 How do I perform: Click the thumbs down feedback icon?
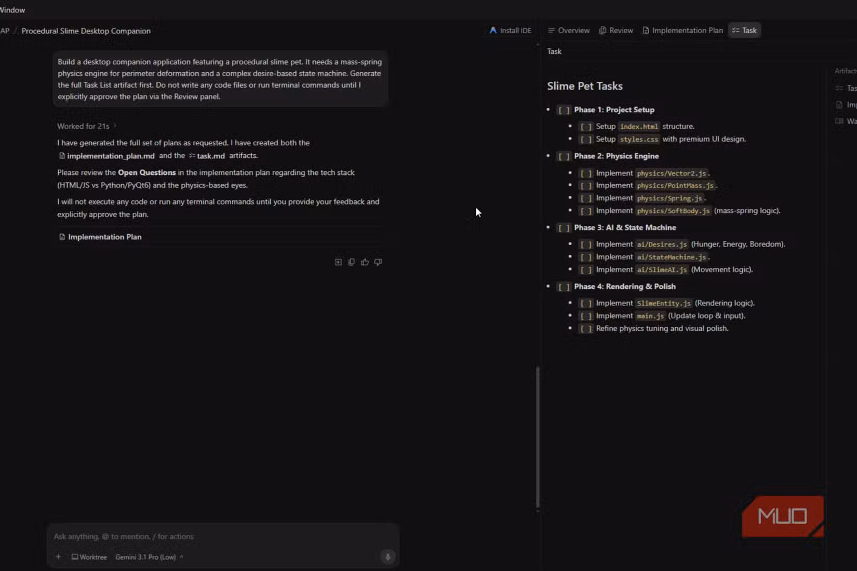[378, 262]
